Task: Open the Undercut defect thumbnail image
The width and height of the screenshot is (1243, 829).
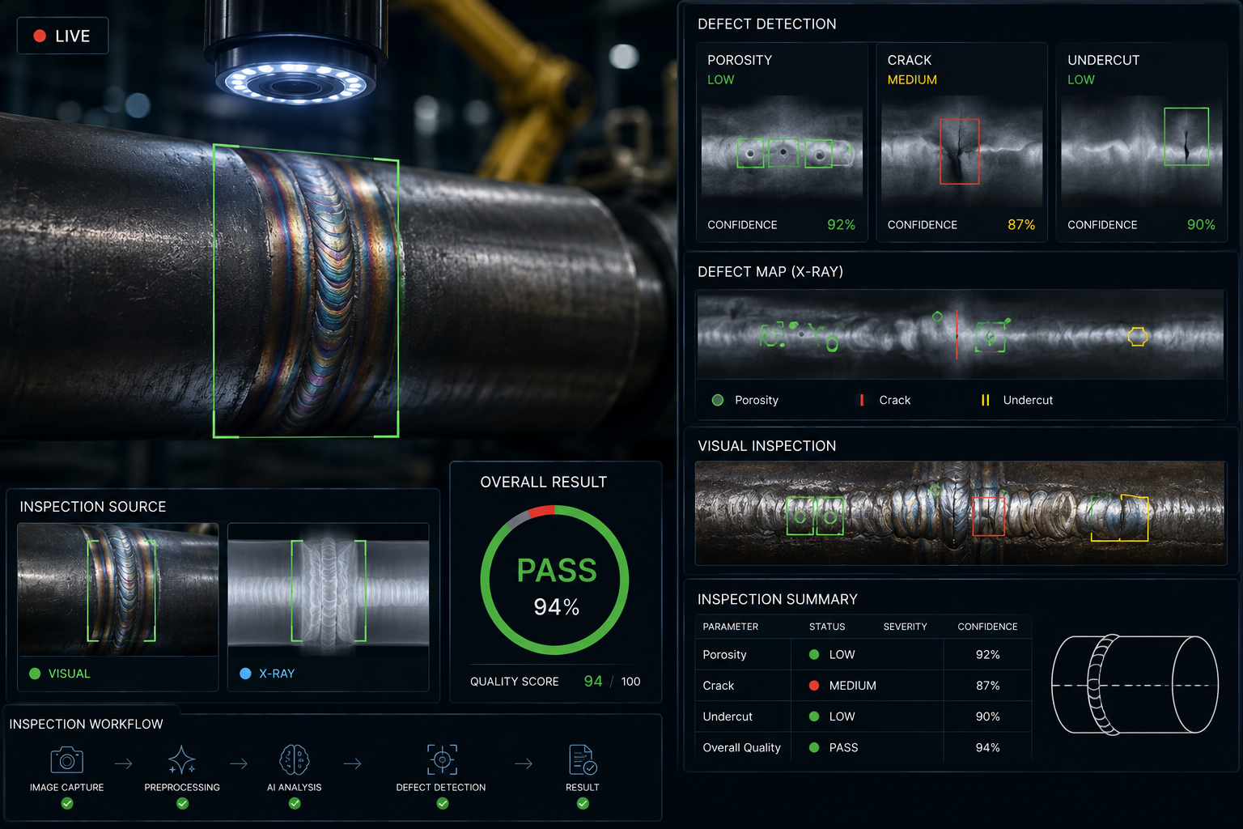Action: [x=1141, y=152]
